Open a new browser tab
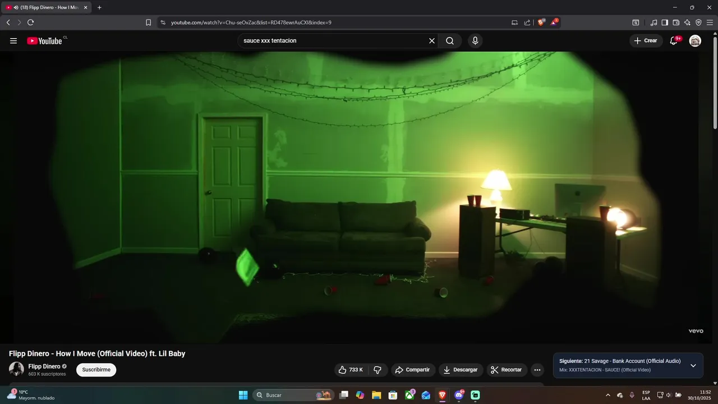Viewport: 718px width, 404px height. [99, 7]
